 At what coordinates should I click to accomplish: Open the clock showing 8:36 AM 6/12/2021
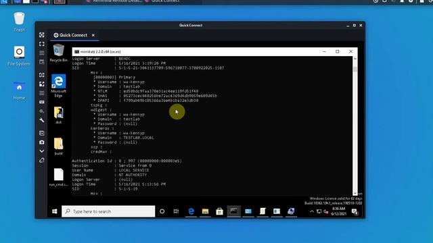click(338, 211)
